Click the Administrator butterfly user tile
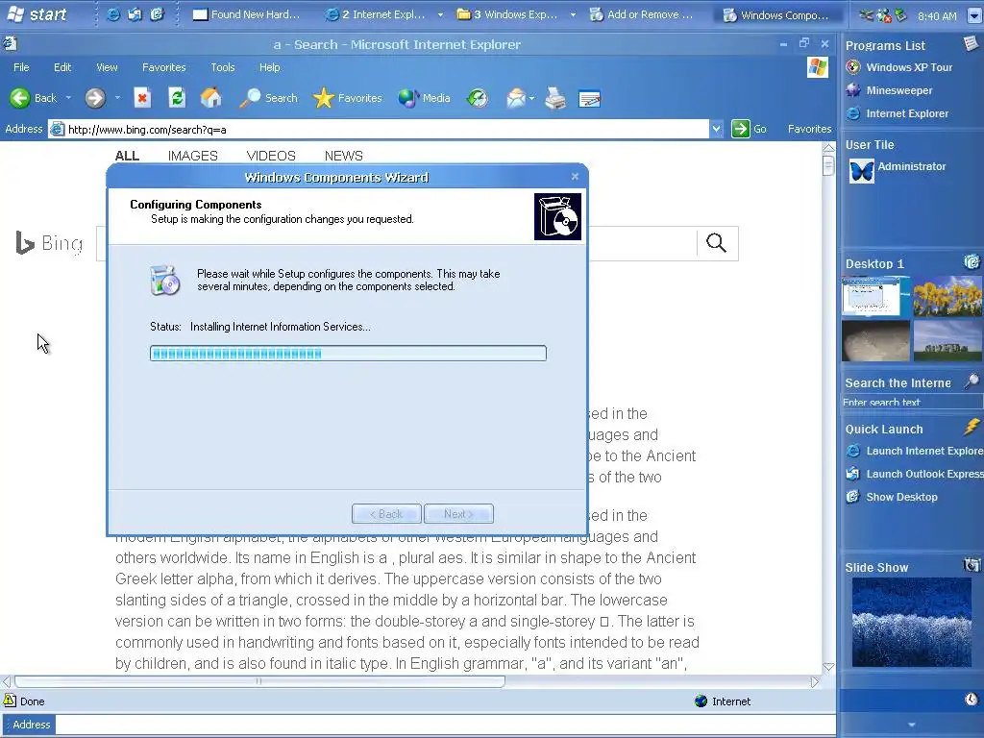Screen dimensions: 984x738 tap(862, 171)
